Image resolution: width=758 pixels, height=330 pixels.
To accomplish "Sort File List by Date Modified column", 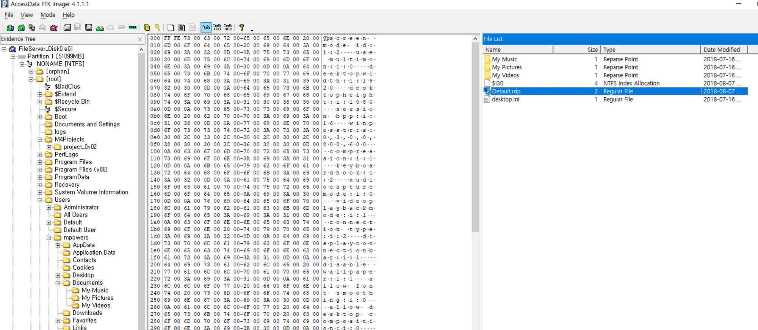I will pos(724,50).
